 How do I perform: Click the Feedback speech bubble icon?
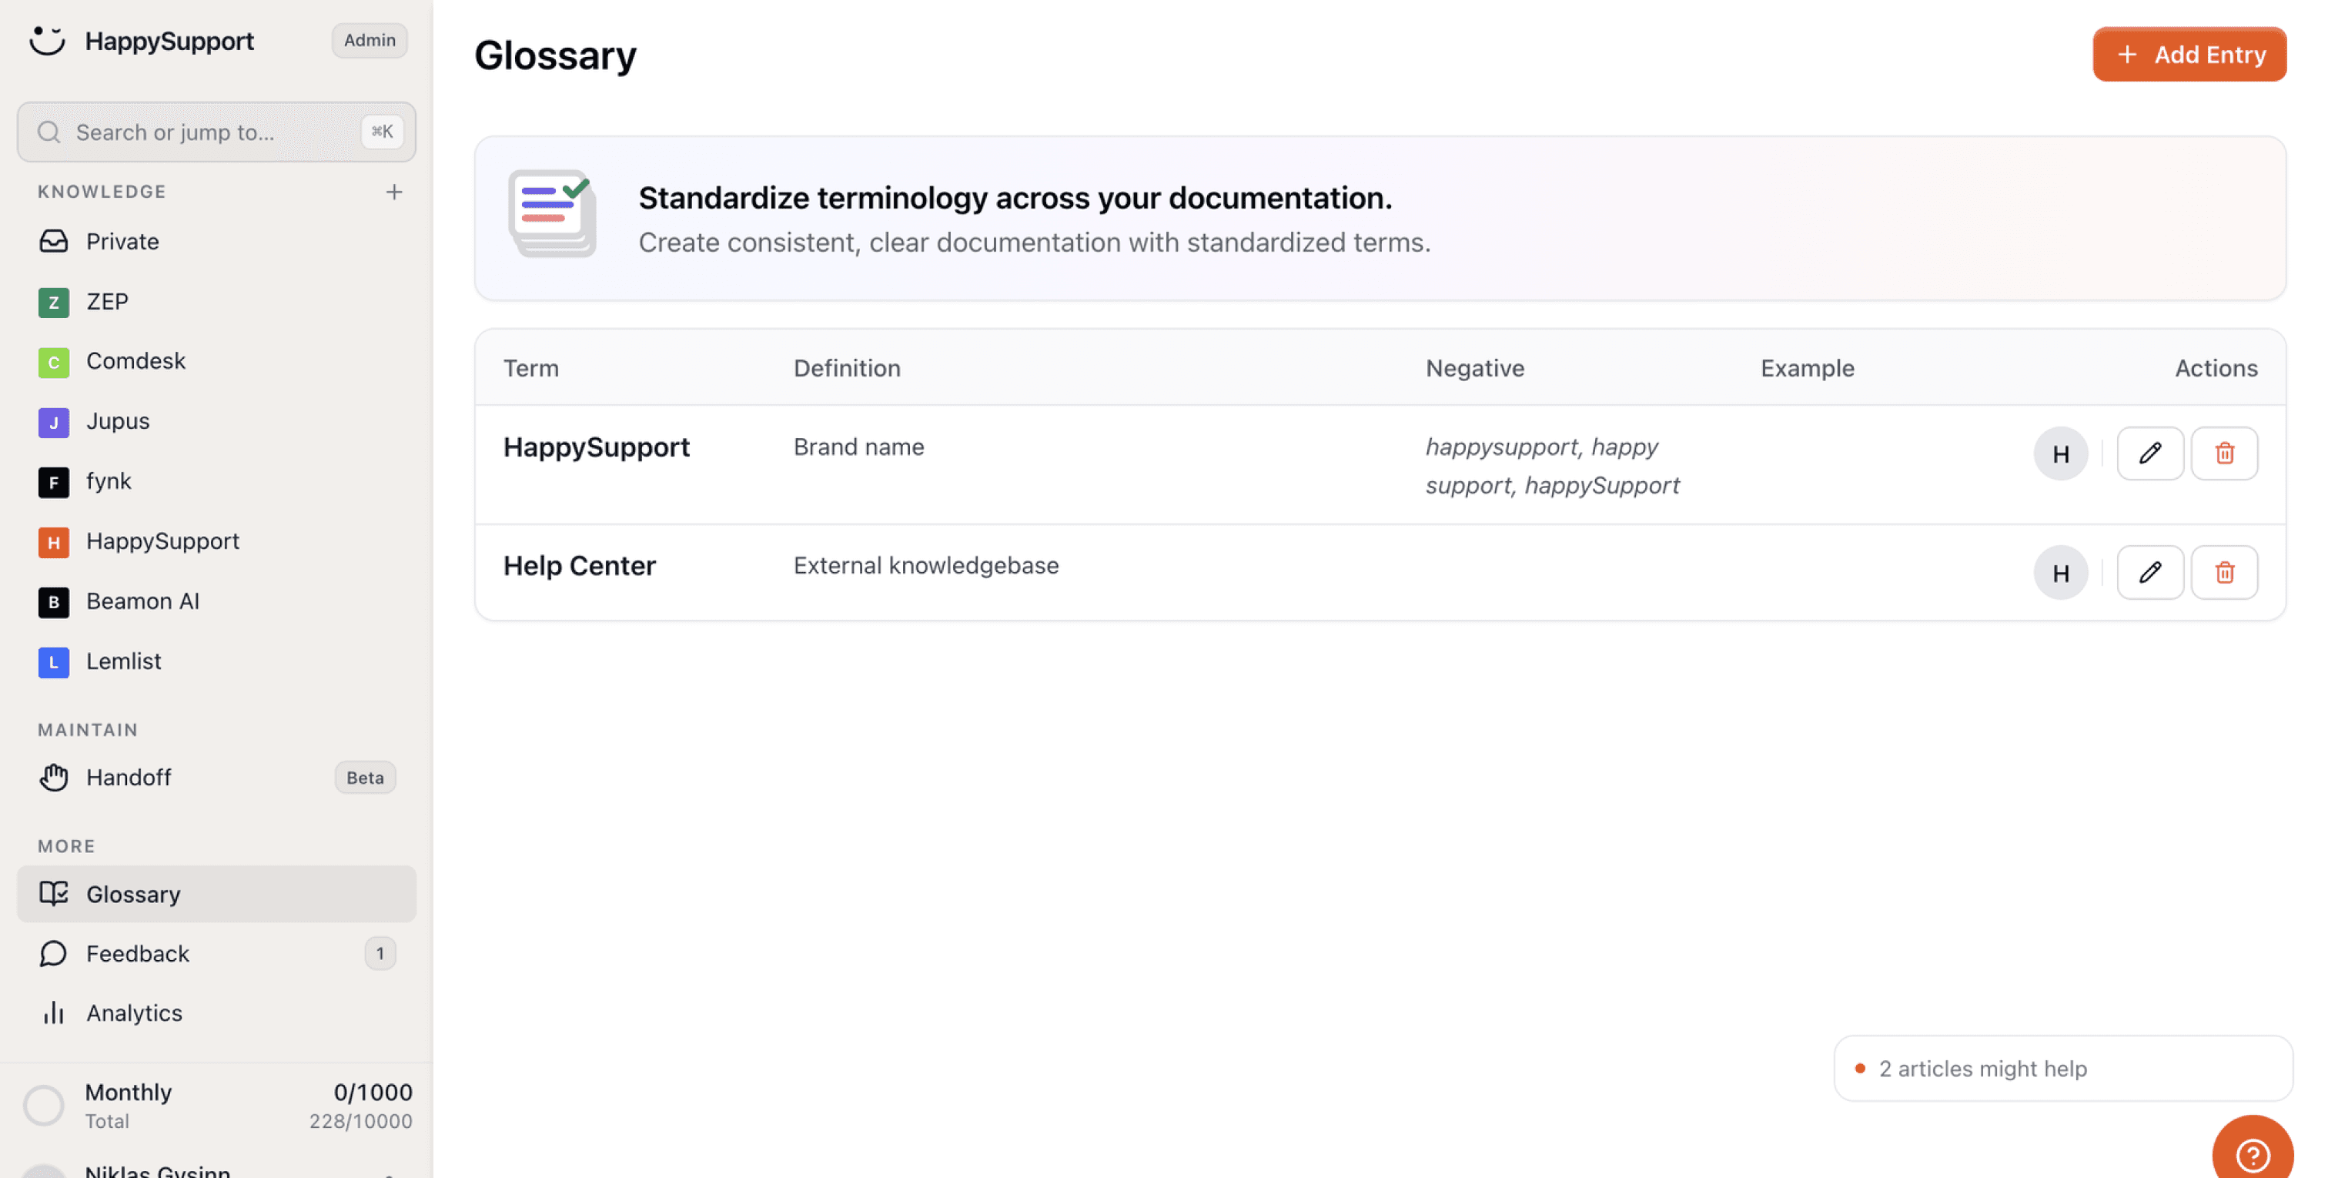point(53,953)
